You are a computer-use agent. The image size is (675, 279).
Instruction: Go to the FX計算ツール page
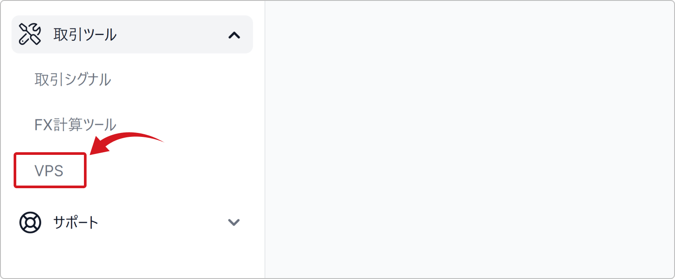click(75, 125)
